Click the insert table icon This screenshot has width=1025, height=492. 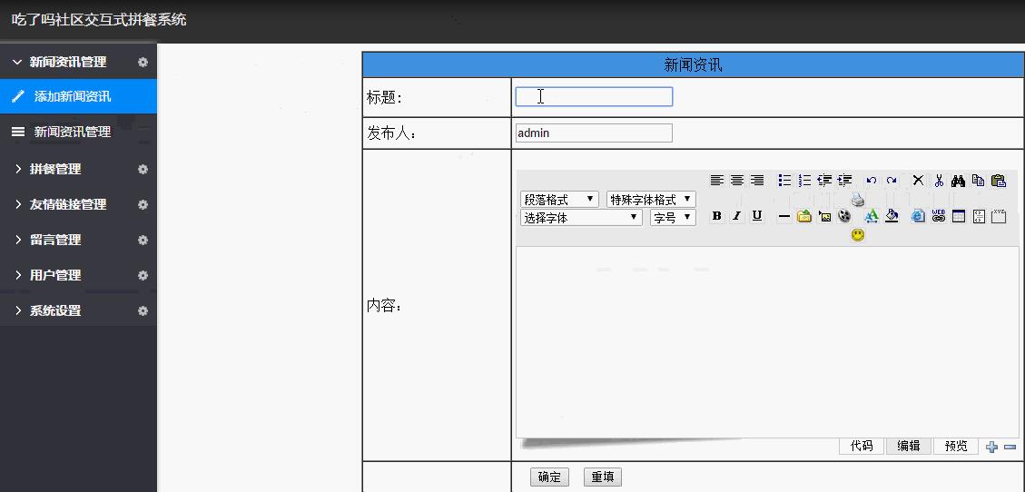coord(959,216)
